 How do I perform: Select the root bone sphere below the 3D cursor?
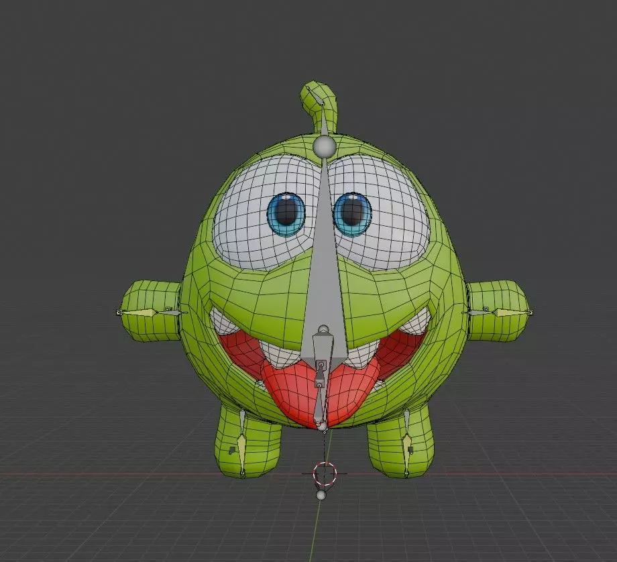[x=321, y=495]
